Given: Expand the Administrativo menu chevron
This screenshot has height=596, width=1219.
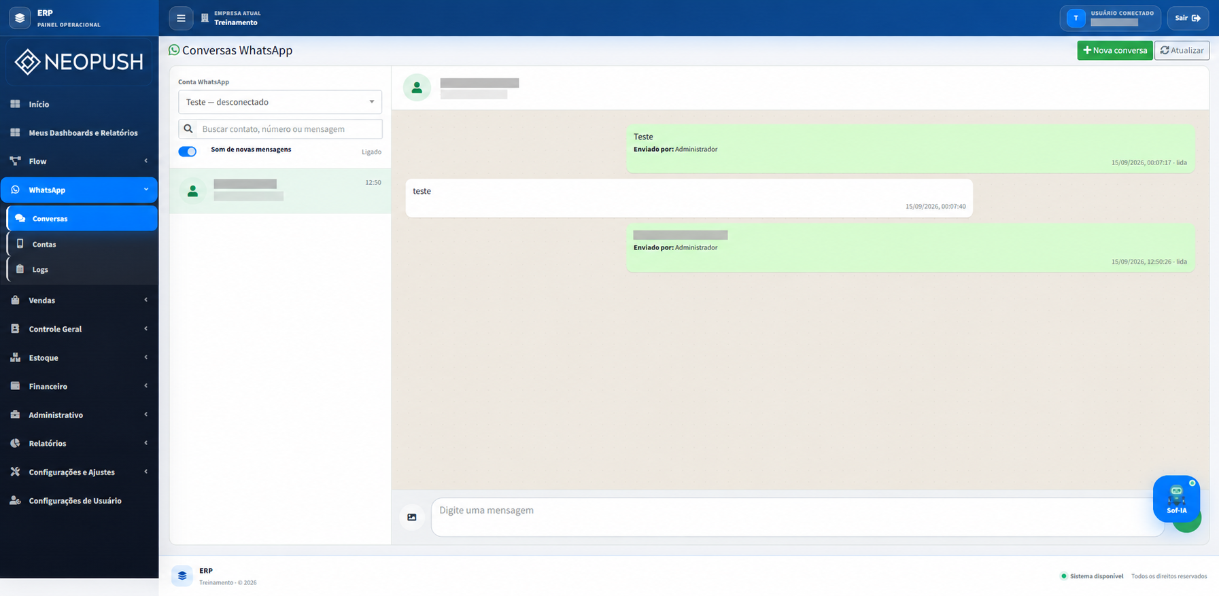Looking at the screenshot, I should tap(145, 415).
